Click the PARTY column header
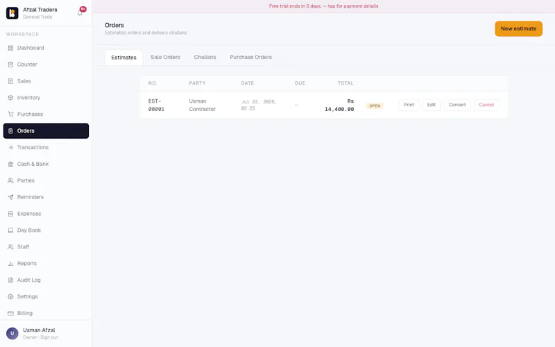Viewport: 555px width, 347px height. pos(197,83)
